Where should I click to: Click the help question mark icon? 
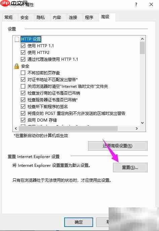(x=136, y=5)
